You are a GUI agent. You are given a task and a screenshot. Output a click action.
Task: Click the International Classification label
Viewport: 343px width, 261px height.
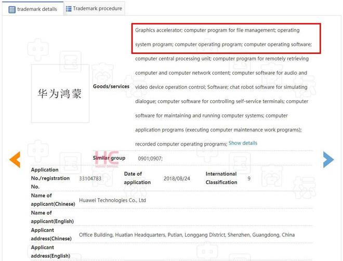pos(221,178)
